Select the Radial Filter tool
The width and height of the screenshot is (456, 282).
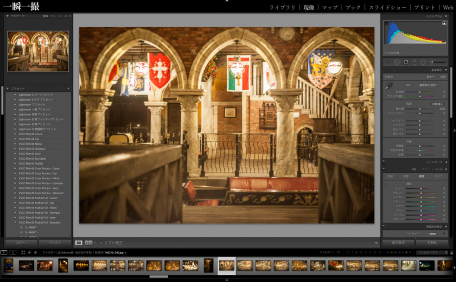click(423, 62)
